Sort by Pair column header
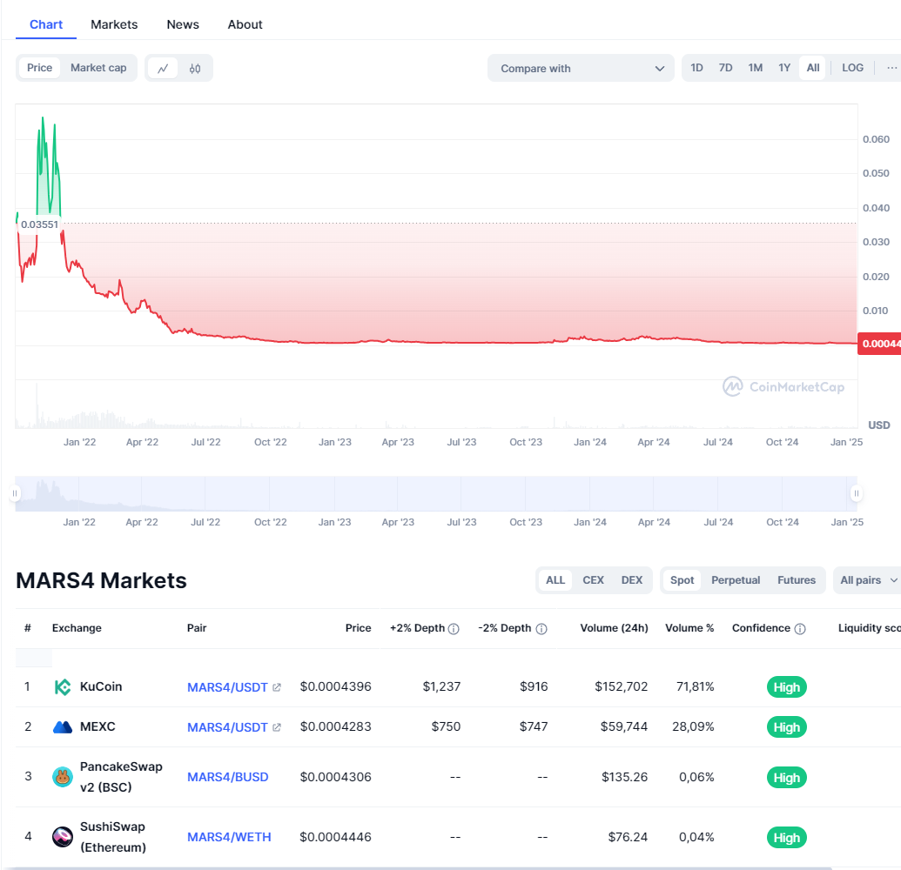The height and width of the screenshot is (870, 901). pyautogui.click(x=197, y=628)
